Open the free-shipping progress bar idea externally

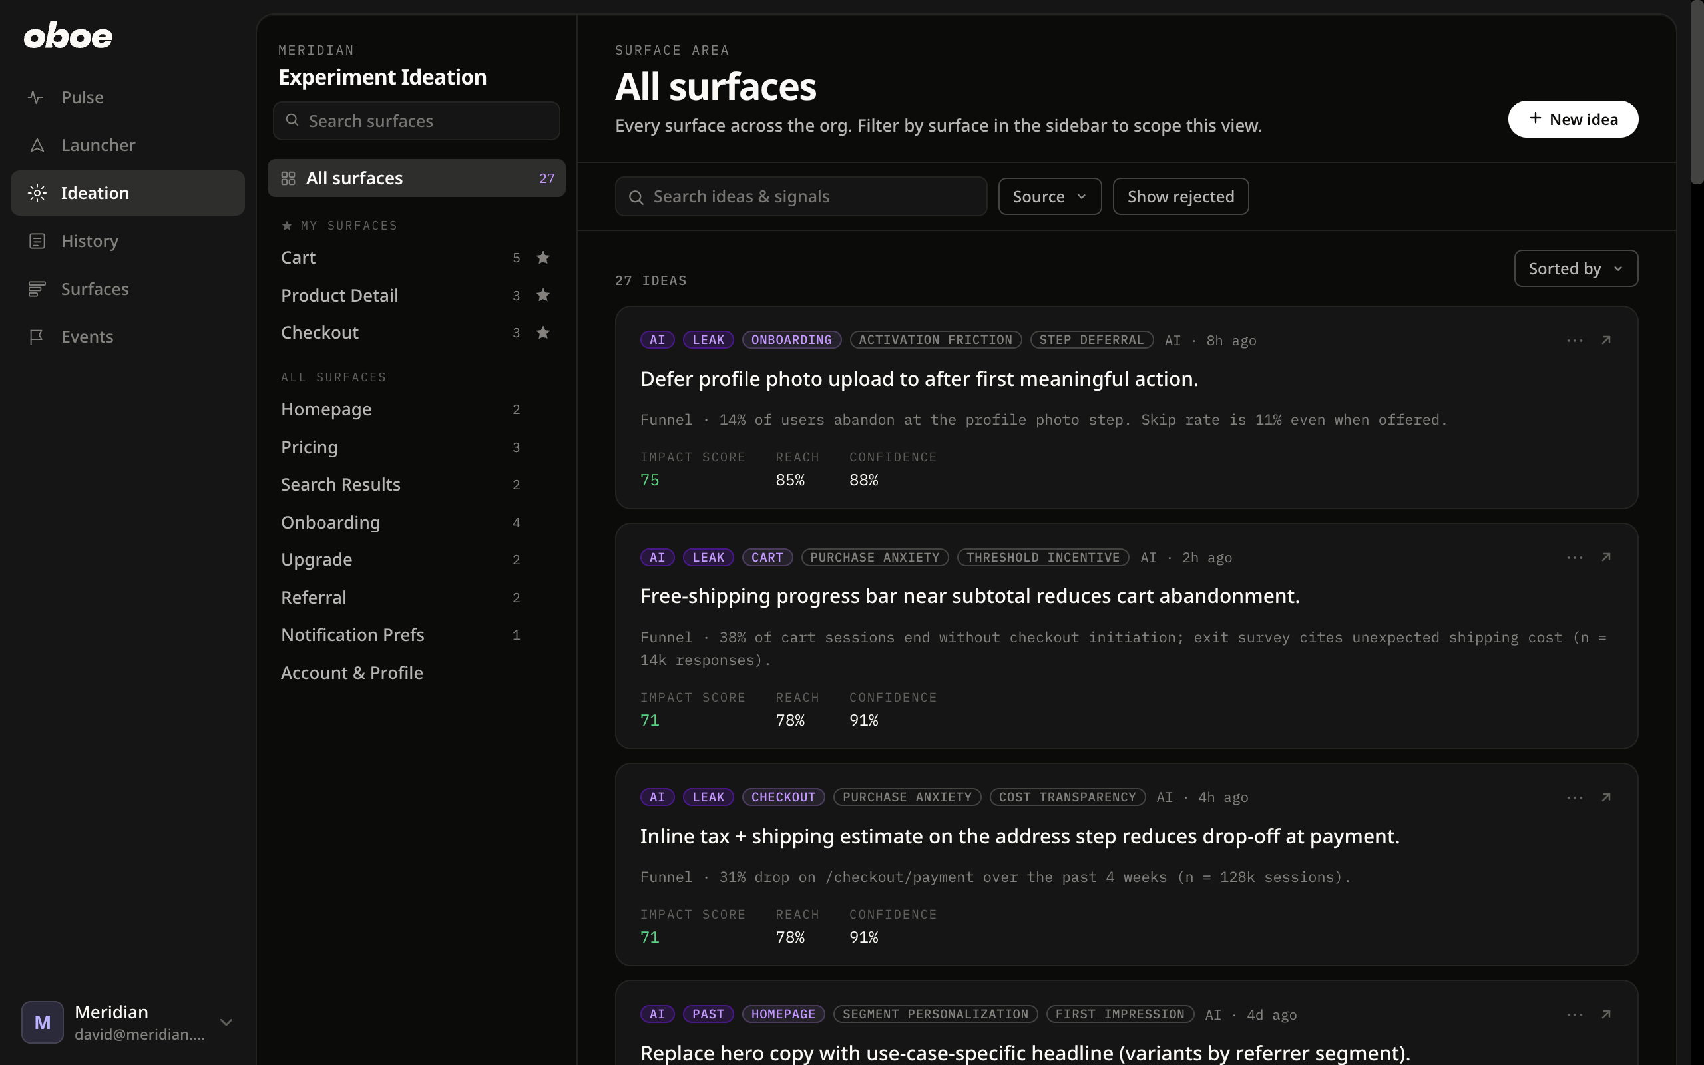(x=1606, y=558)
